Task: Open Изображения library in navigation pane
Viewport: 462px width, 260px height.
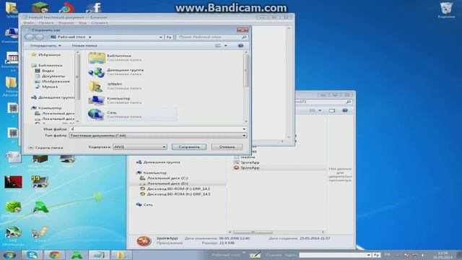Action: click(x=56, y=82)
